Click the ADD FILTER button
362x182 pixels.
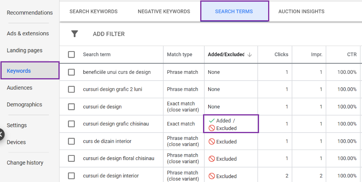(x=109, y=34)
